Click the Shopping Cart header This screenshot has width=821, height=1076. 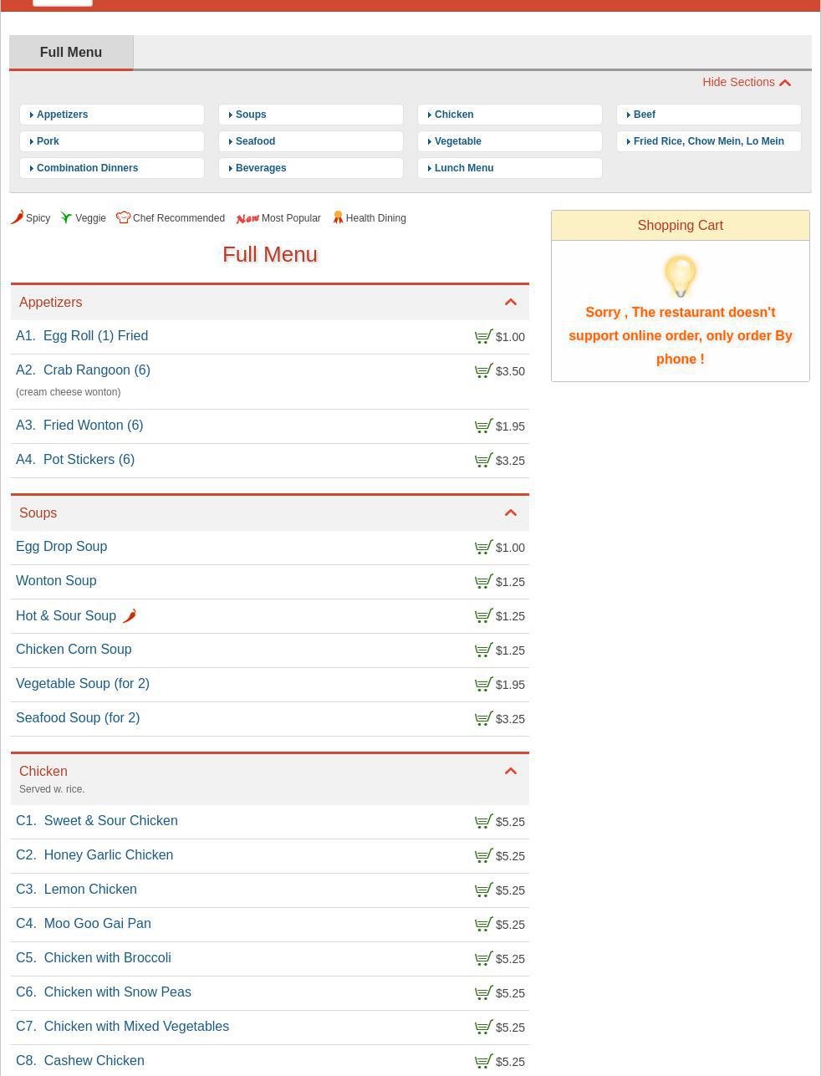coord(680,226)
